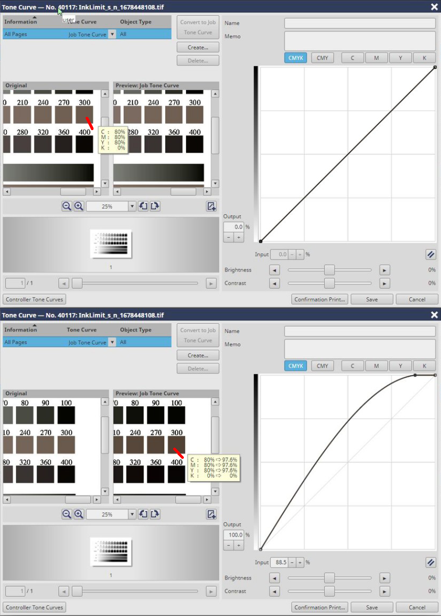
Task: Toggle the K channel button in lower dialog
Action: click(424, 366)
